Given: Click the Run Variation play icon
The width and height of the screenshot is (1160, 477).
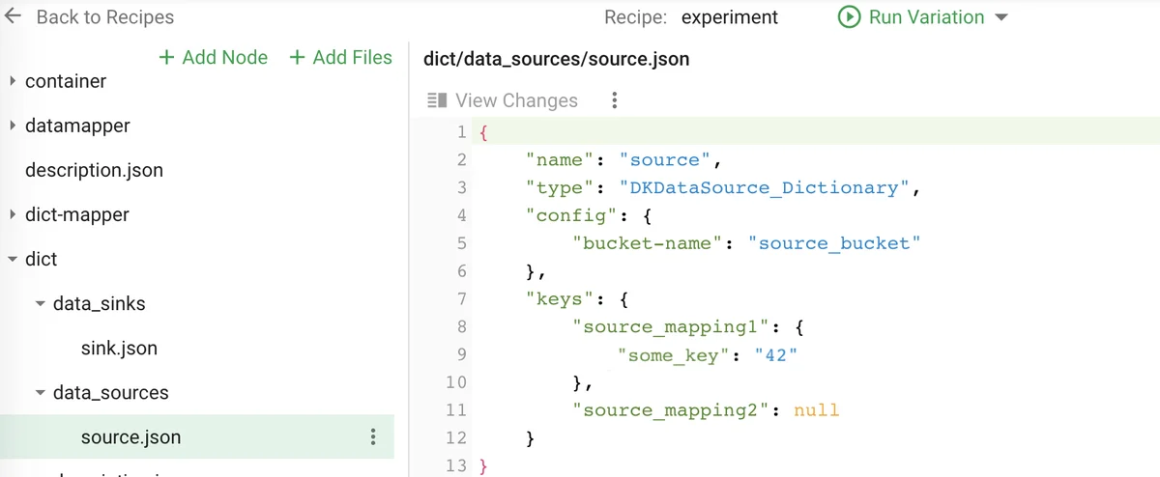Looking at the screenshot, I should point(850,17).
